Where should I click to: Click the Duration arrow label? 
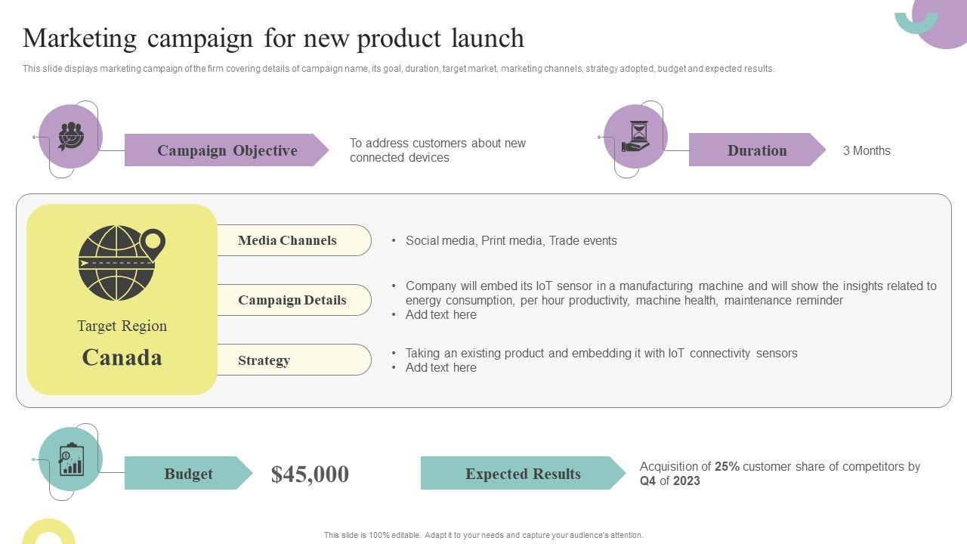(x=756, y=150)
